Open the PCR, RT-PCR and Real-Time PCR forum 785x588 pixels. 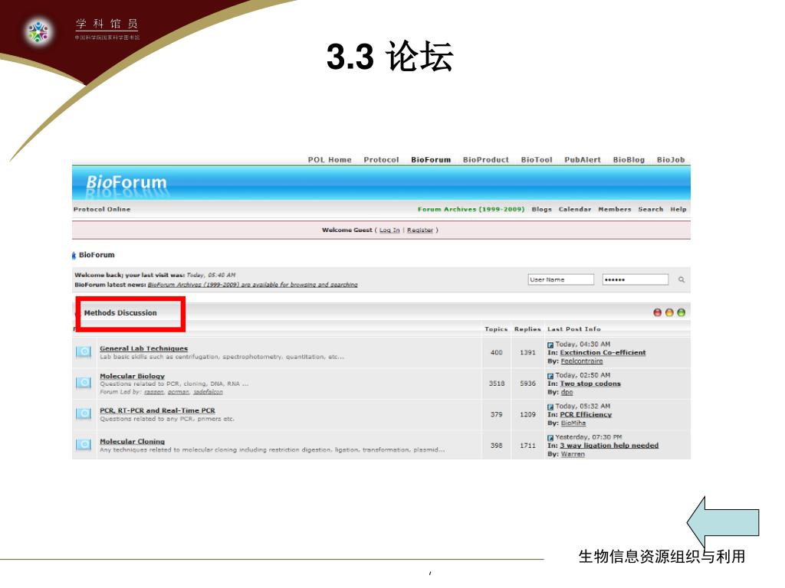(x=157, y=410)
